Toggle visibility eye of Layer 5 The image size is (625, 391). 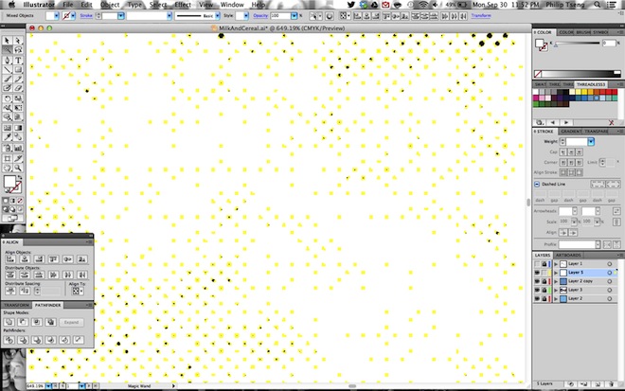click(x=537, y=273)
